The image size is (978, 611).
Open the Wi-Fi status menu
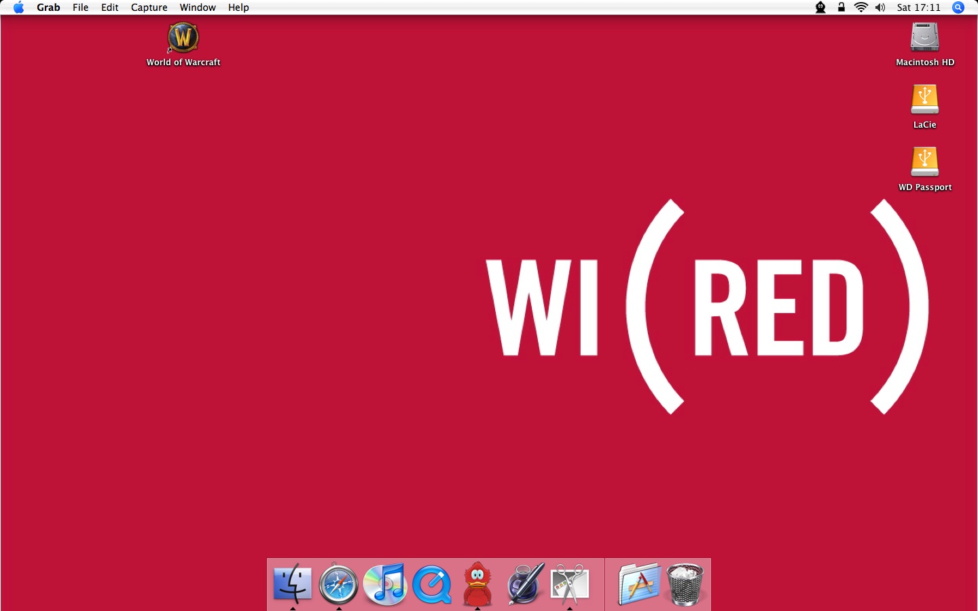pos(861,7)
